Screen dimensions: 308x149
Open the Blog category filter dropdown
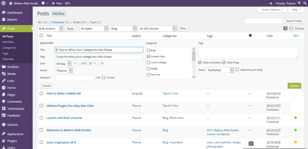coord(123,28)
